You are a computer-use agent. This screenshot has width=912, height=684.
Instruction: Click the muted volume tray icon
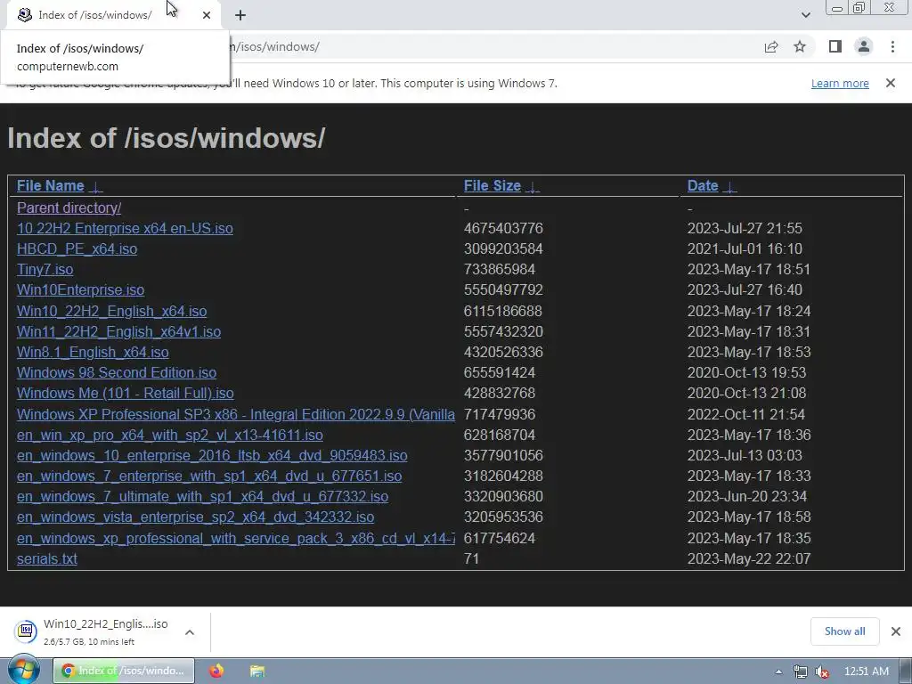point(822,672)
